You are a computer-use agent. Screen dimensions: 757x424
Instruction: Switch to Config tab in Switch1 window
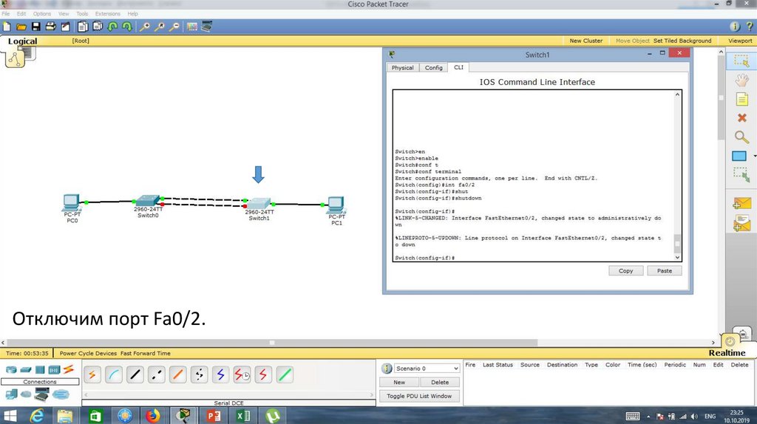[433, 67]
